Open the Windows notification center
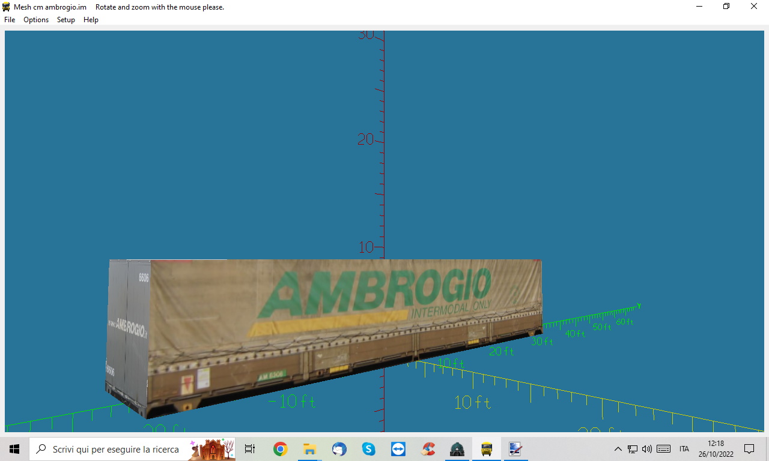The height and width of the screenshot is (461, 769). coord(749,449)
